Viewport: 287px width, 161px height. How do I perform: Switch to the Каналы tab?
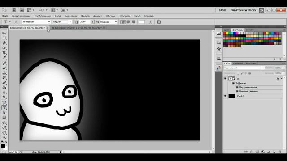[238, 64]
